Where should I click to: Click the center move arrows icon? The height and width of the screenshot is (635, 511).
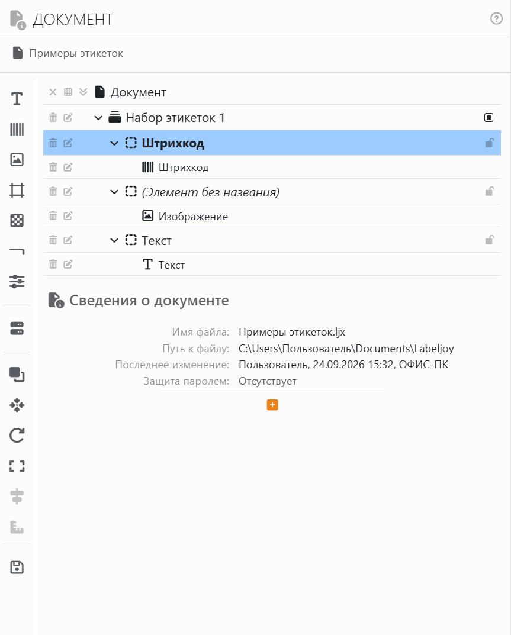[17, 405]
